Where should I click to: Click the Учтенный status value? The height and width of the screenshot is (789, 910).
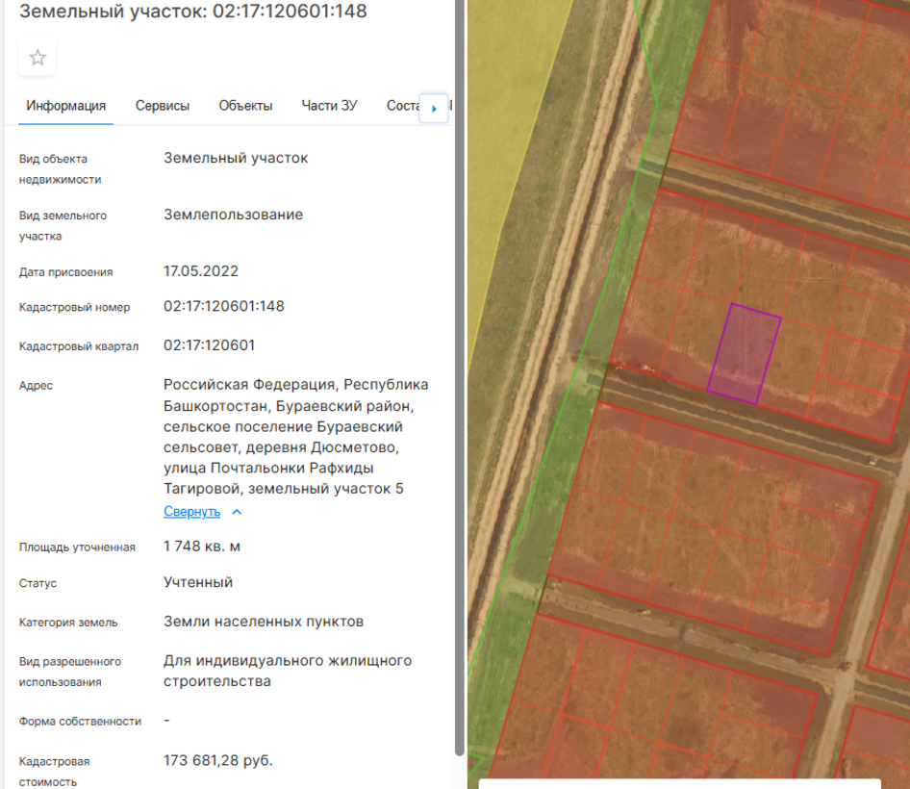point(198,582)
